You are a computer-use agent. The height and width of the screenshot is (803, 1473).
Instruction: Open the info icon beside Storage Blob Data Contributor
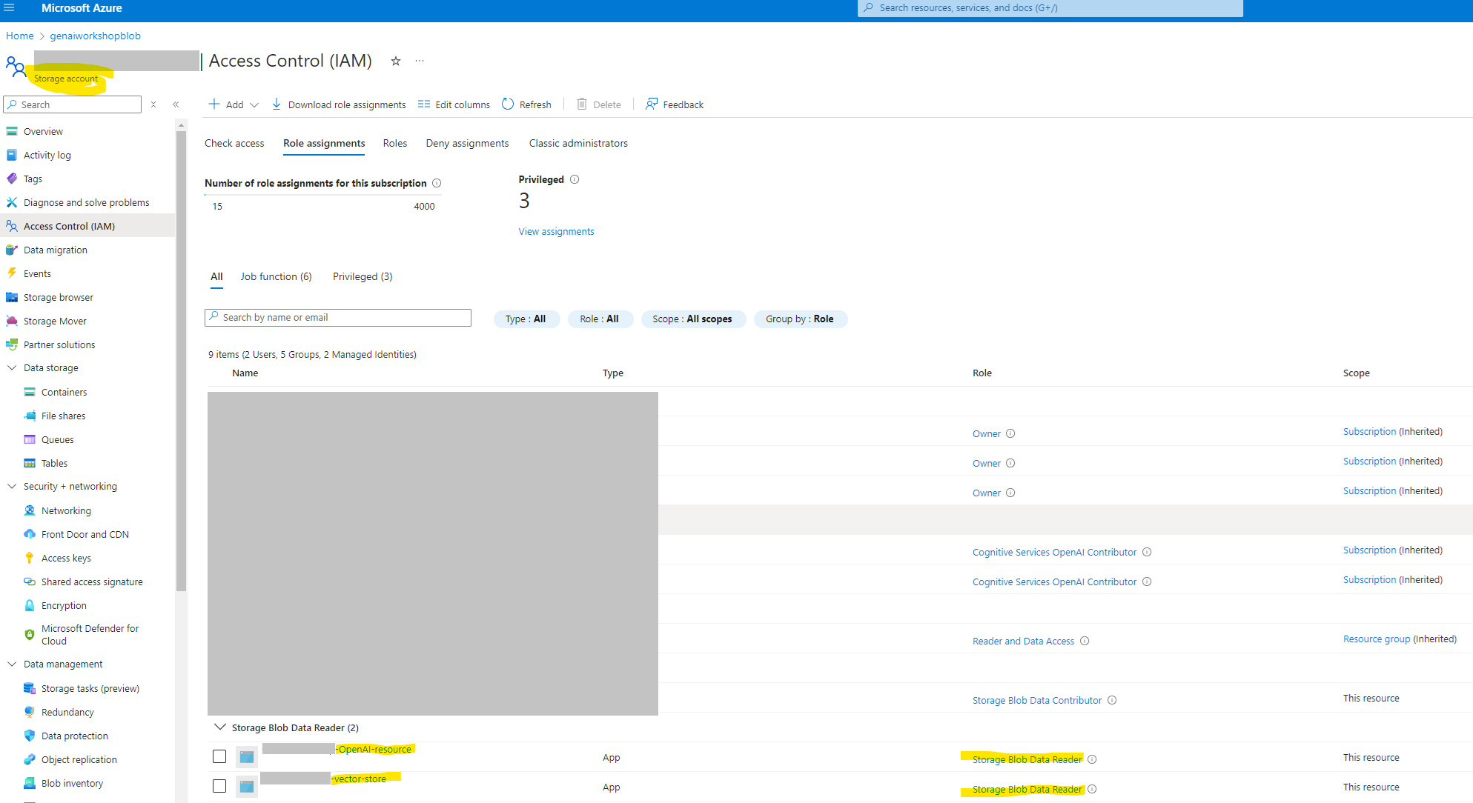(x=1112, y=700)
